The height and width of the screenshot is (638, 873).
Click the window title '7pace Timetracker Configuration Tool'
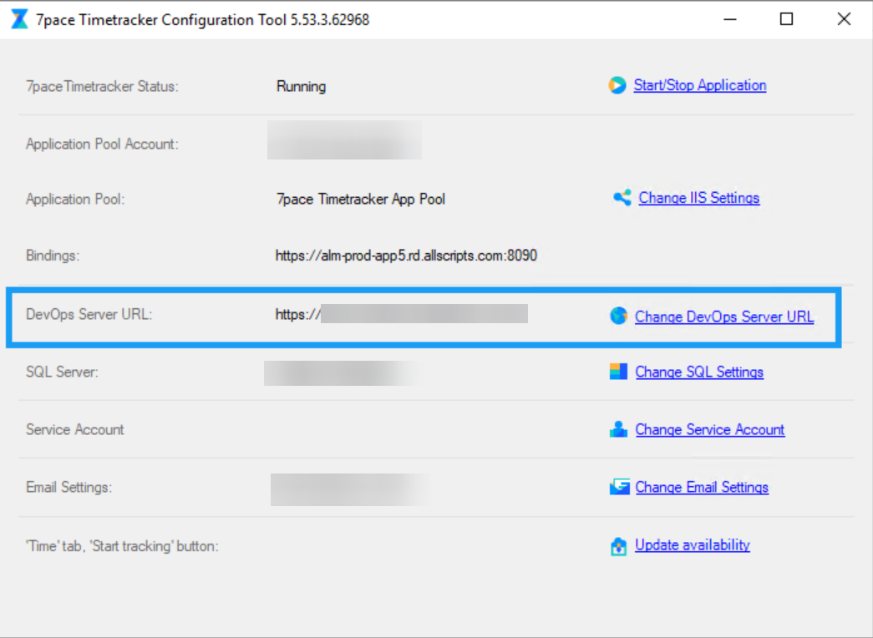[x=203, y=19]
